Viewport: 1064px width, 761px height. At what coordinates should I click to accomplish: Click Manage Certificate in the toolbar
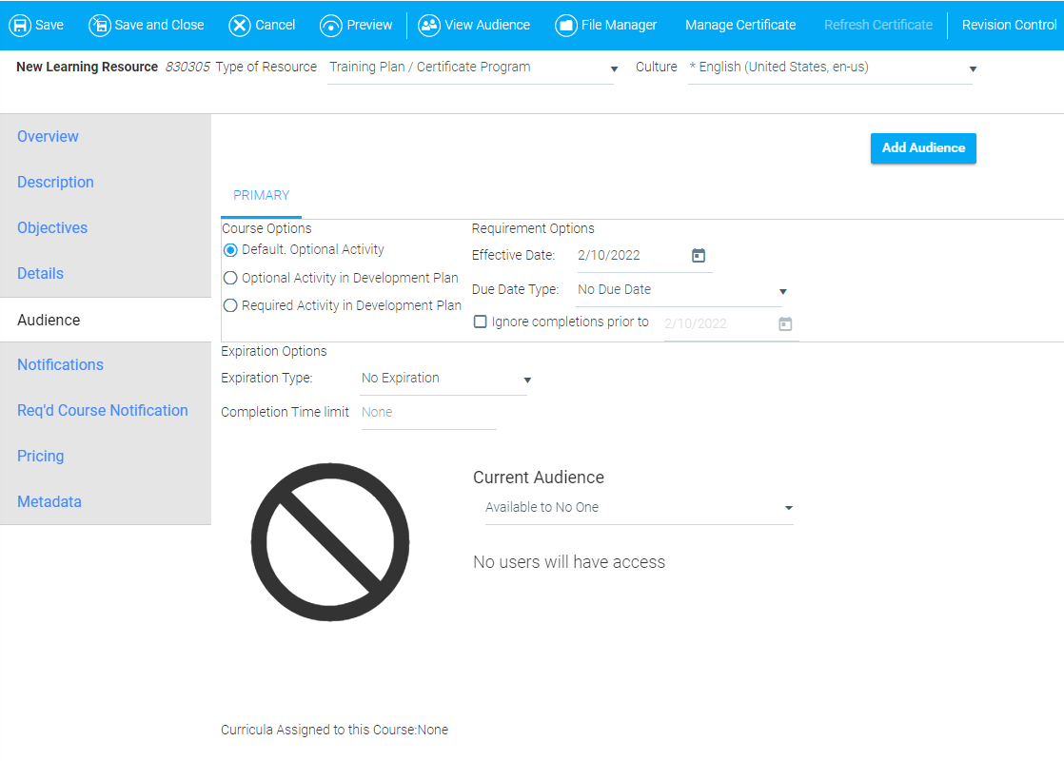[x=740, y=25]
